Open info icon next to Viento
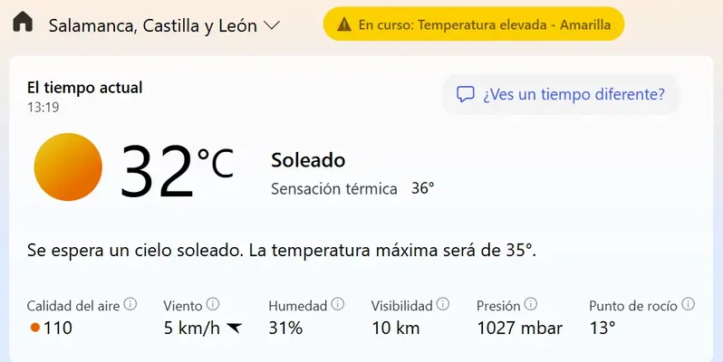The height and width of the screenshot is (362, 723). [x=213, y=305]
